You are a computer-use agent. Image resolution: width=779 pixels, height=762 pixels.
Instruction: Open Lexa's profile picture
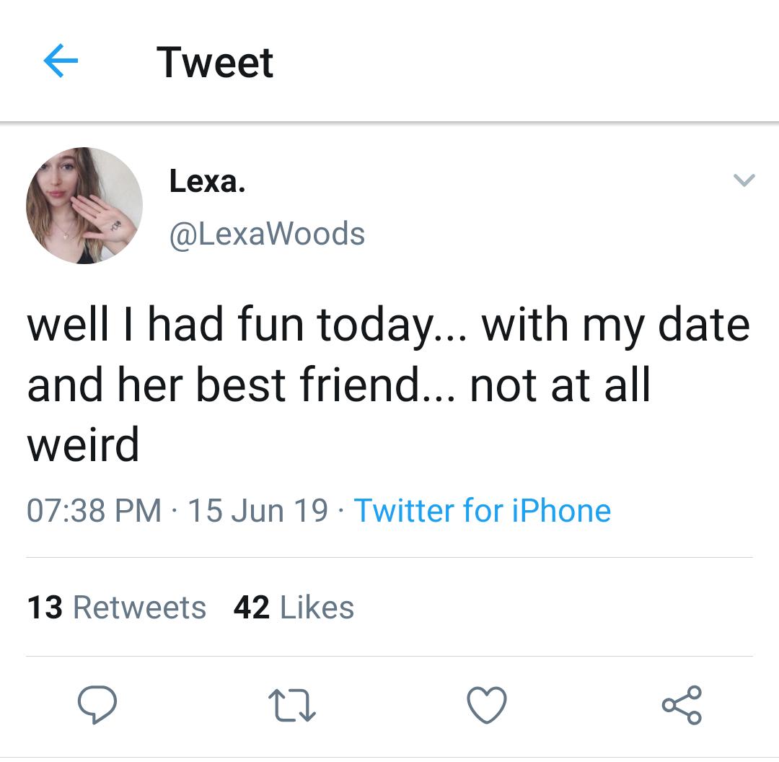(x=84, y=205)
